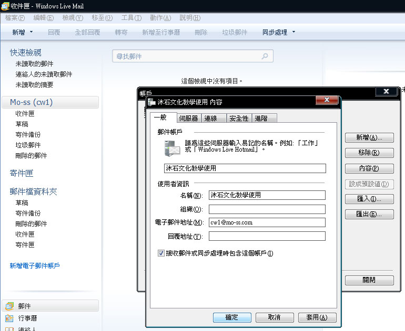Click 移除(R) in the 帳戶 dialog
The width and height of the screenshot is (405, 331).
(369, 153)
